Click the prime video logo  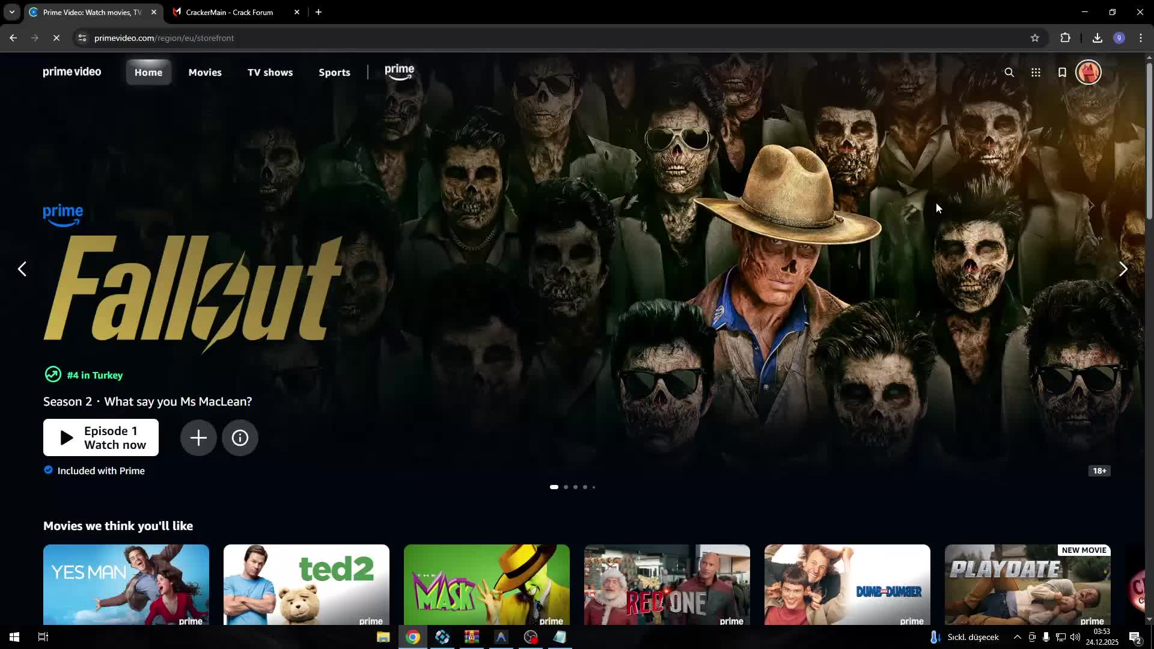tap(72, 72)
